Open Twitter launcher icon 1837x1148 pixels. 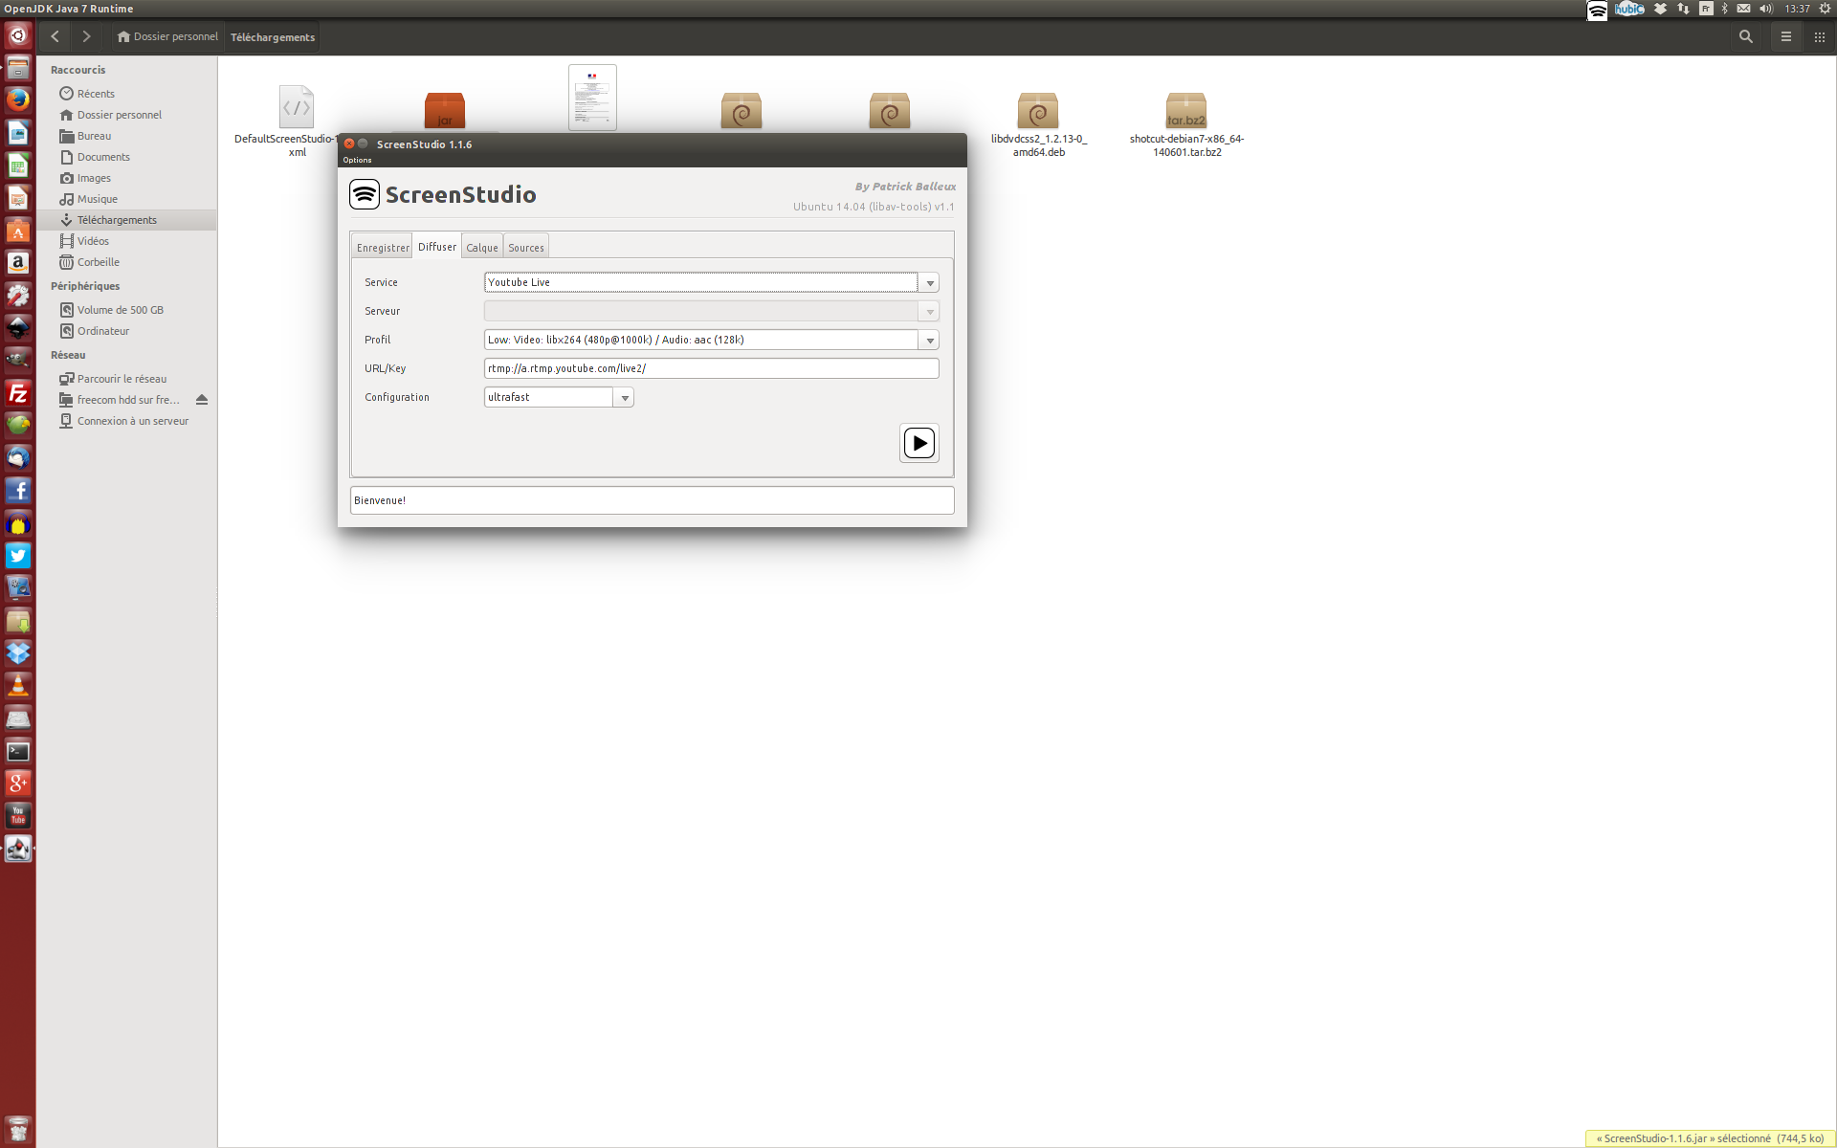pos(18,556)
